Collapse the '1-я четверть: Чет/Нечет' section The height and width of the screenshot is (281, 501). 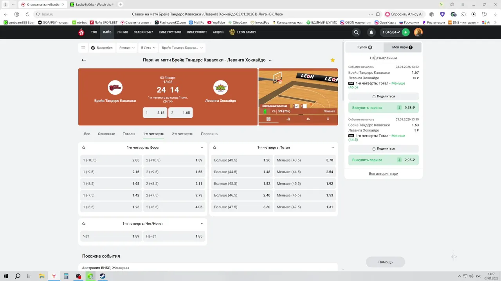202,224
